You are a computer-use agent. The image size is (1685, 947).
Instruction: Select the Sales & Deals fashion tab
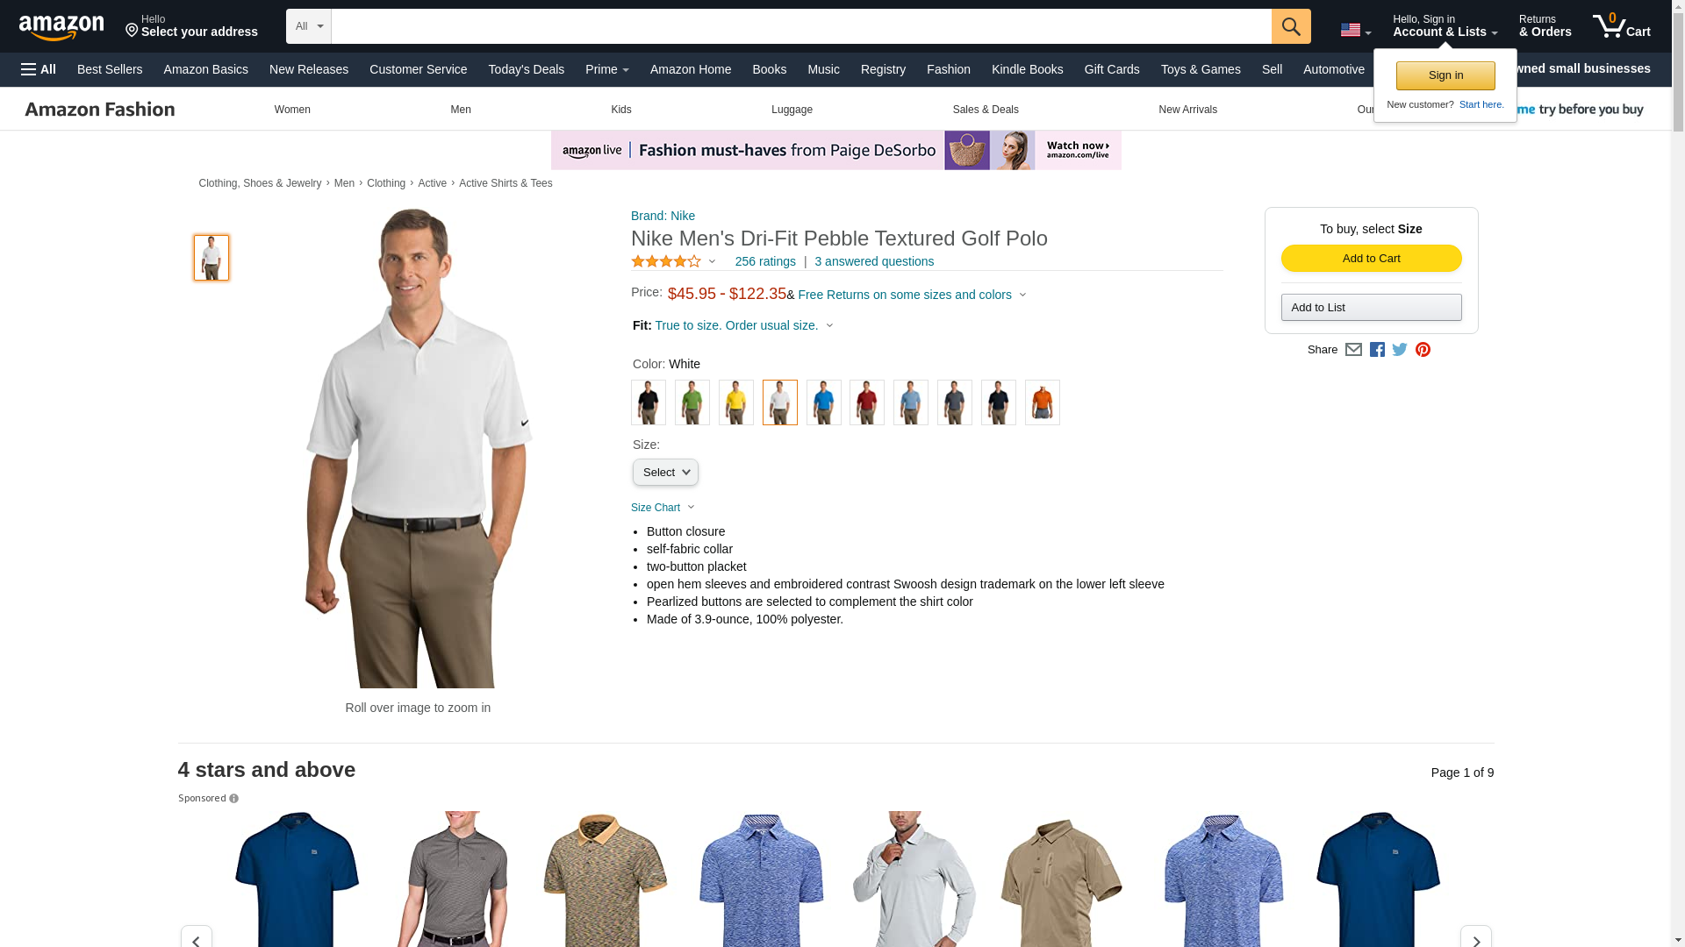click(x=986, y=110)
